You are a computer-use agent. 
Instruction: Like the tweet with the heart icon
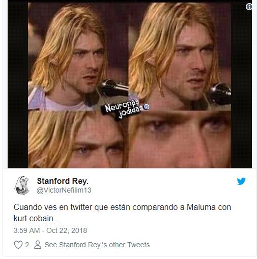tap(18, 245)
